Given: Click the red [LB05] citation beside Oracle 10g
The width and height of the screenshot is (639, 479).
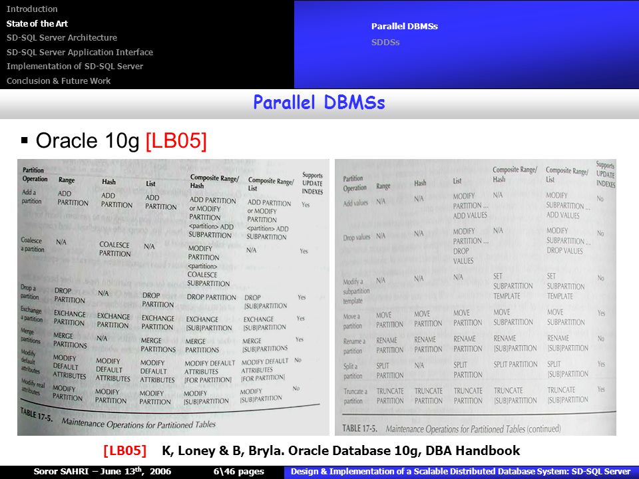Looking at the screenshot, I should click(x=176, y=141).
